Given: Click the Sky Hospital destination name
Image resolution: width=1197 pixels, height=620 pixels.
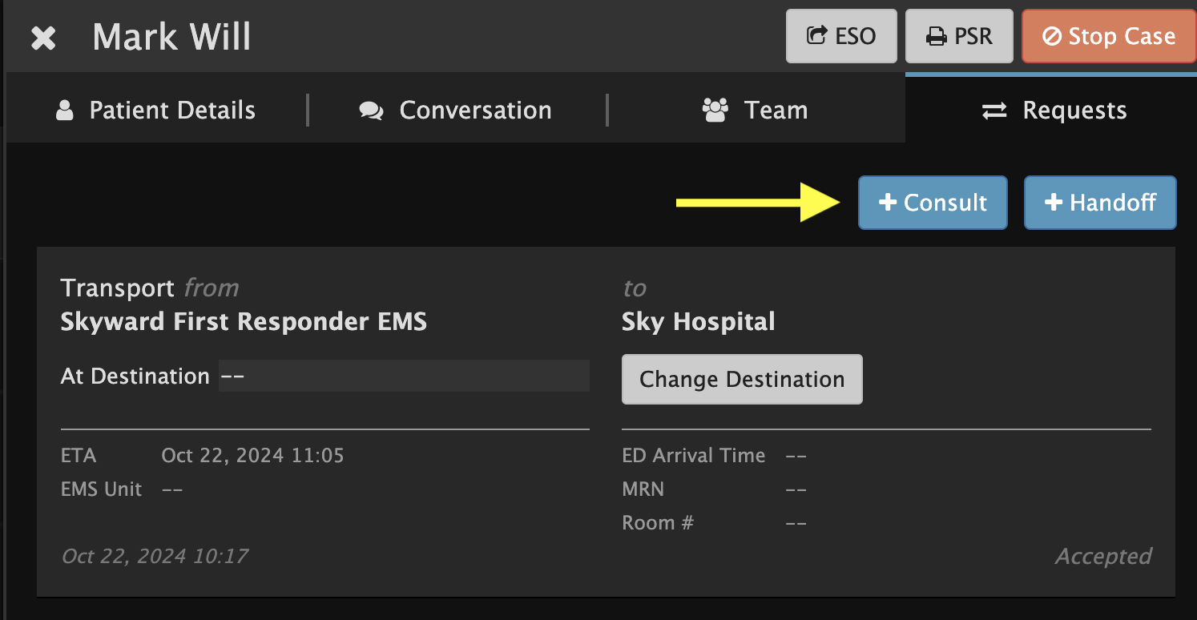Looking at the screenshot, I should click(699, 322).
